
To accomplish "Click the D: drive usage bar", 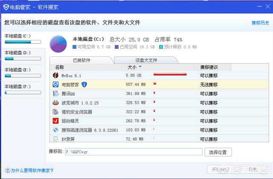I will (23, 59).
